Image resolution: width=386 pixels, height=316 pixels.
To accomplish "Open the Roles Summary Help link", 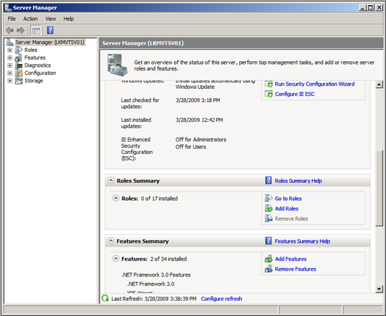I will coord(298,180).
